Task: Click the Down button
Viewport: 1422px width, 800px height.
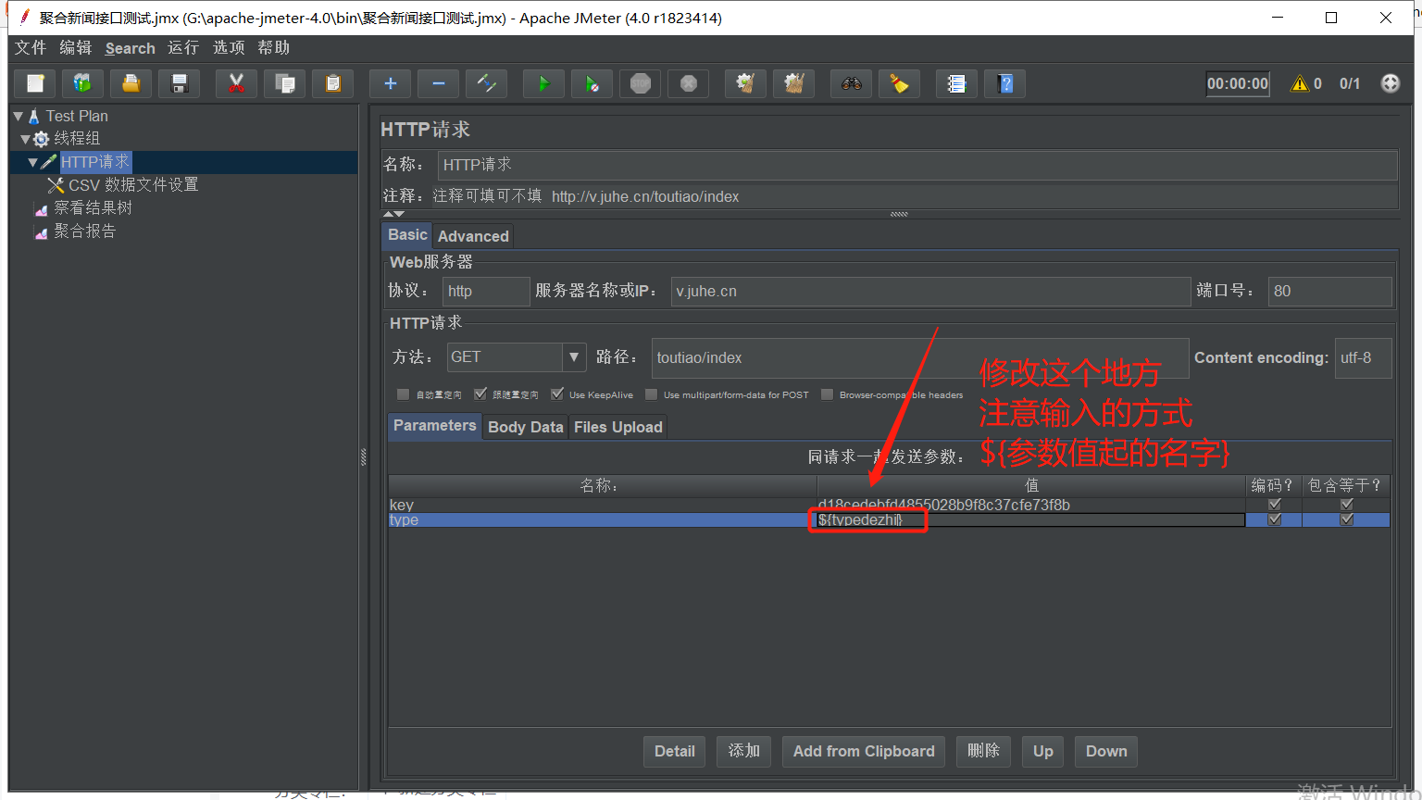Action: click(1106, 751)
